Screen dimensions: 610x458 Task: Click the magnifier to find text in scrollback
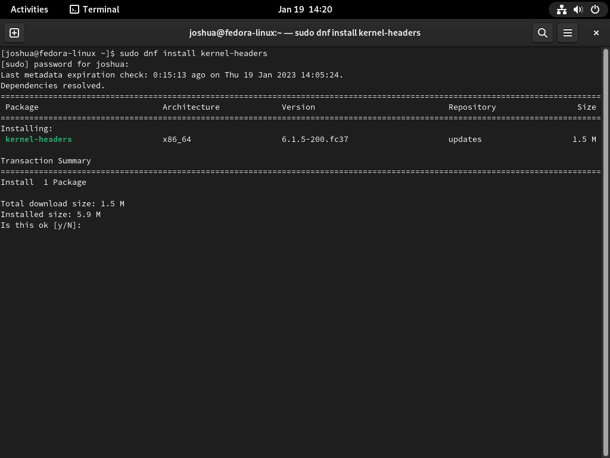click(542, 33)
